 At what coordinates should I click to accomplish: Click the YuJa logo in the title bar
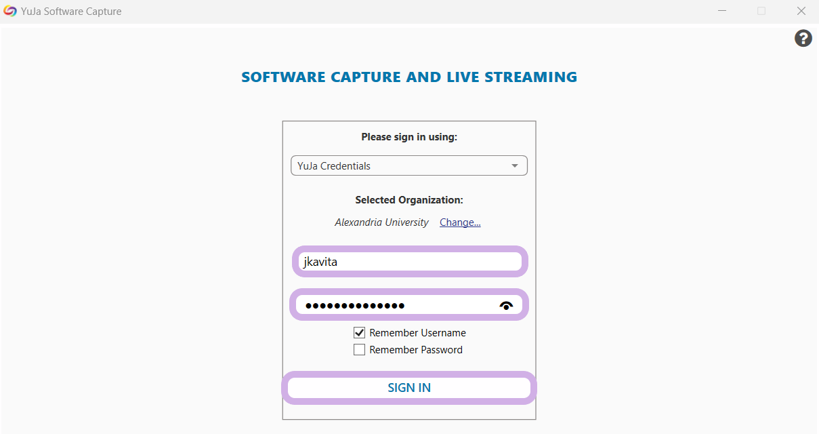(10, 12)
